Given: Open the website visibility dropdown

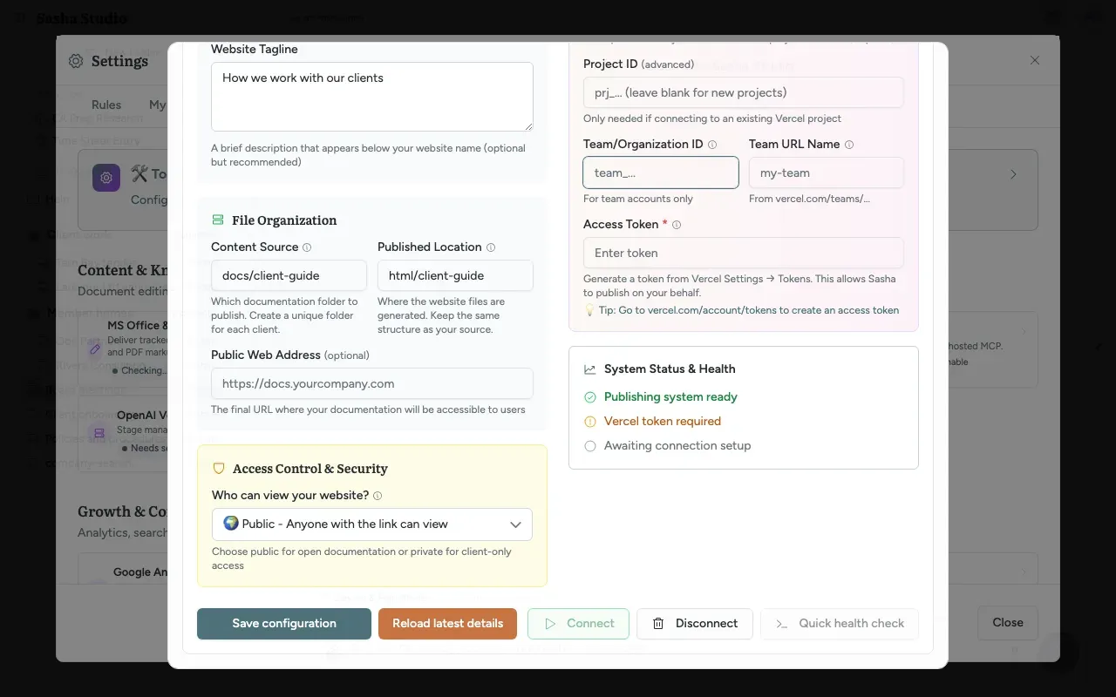Looking at the screenshot, I should tap(372, 524).
